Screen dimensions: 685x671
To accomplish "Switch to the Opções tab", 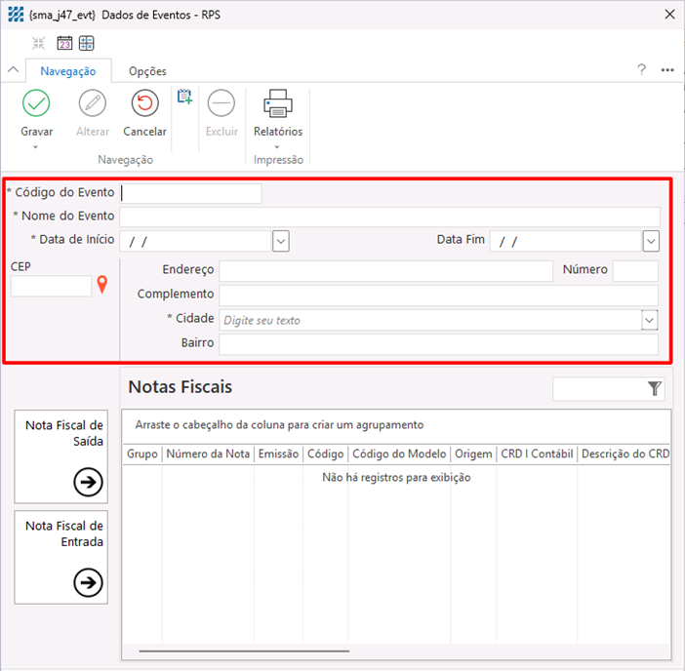I will 147,71.
